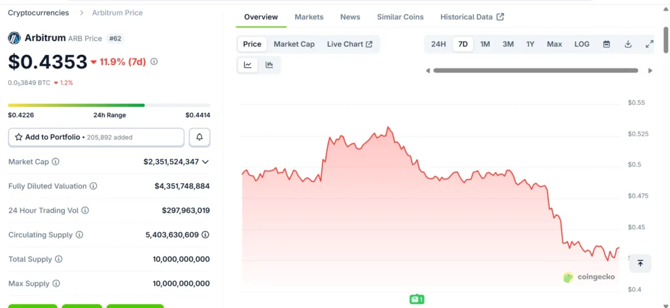Image resolution: width=670 pixels, height=308 pixels.
Task: Open the Similar Coins tab
Action: pos(400,17)
